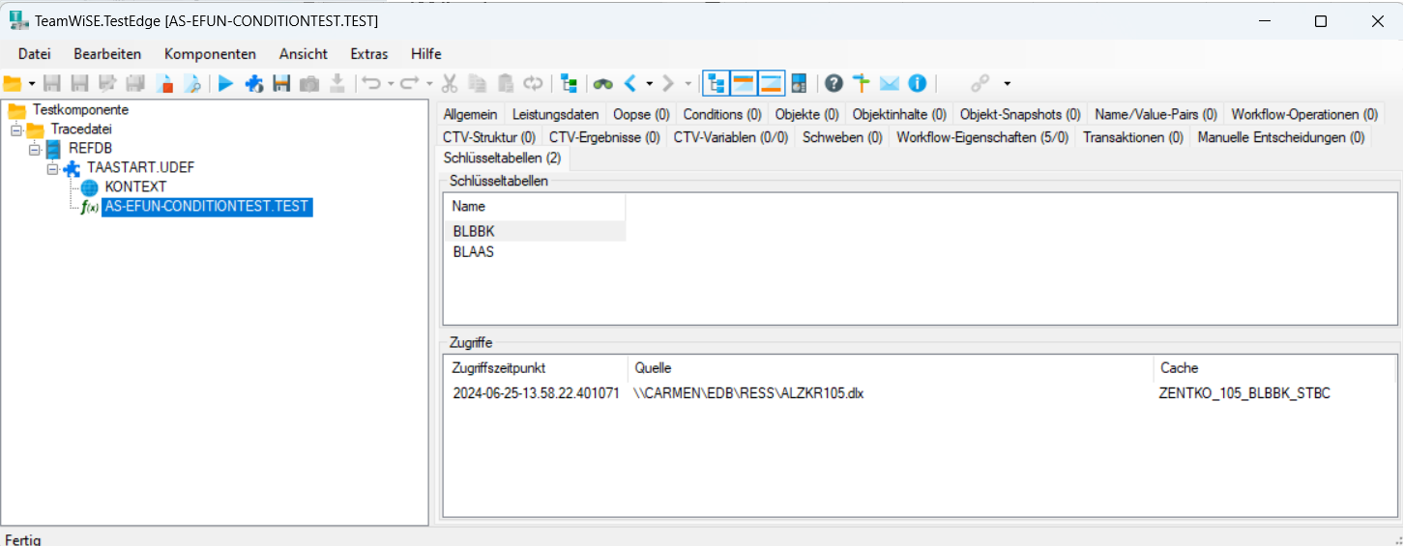Viewport: 1404px width, 546px height.
Task: Click the envelope mail icon
Action: (890, 84)
